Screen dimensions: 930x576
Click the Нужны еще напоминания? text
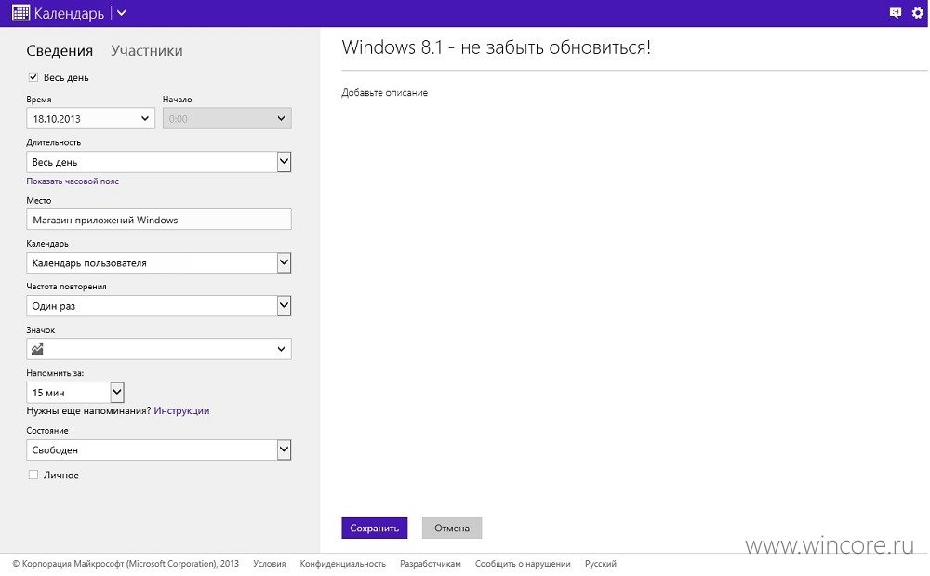coord(88,410)
